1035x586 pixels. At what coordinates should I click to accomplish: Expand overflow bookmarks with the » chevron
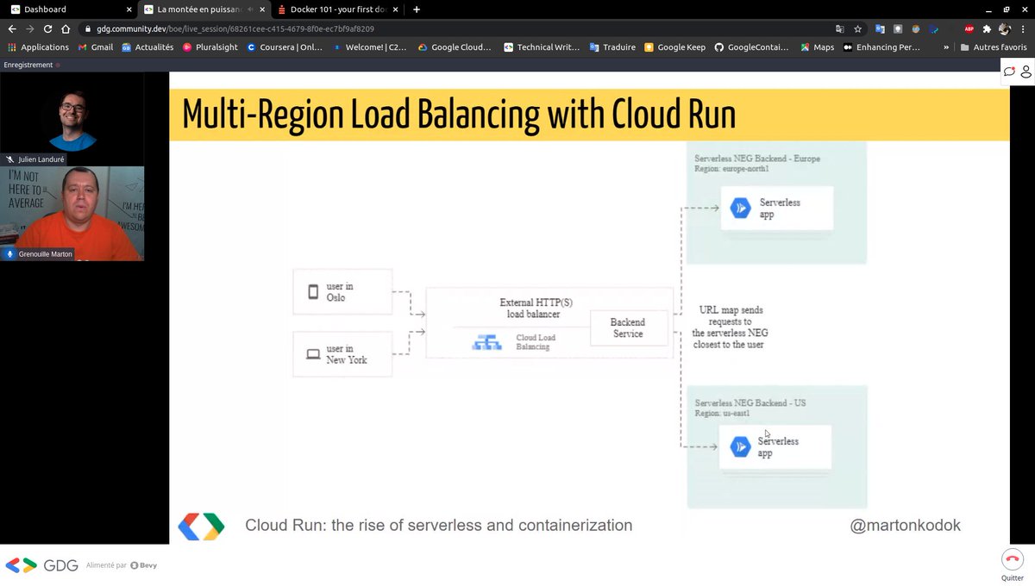tap(947, 47)
